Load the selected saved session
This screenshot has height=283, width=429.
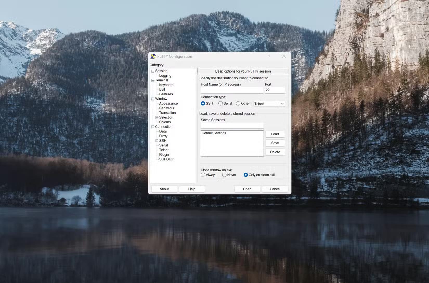click(275, 134)
